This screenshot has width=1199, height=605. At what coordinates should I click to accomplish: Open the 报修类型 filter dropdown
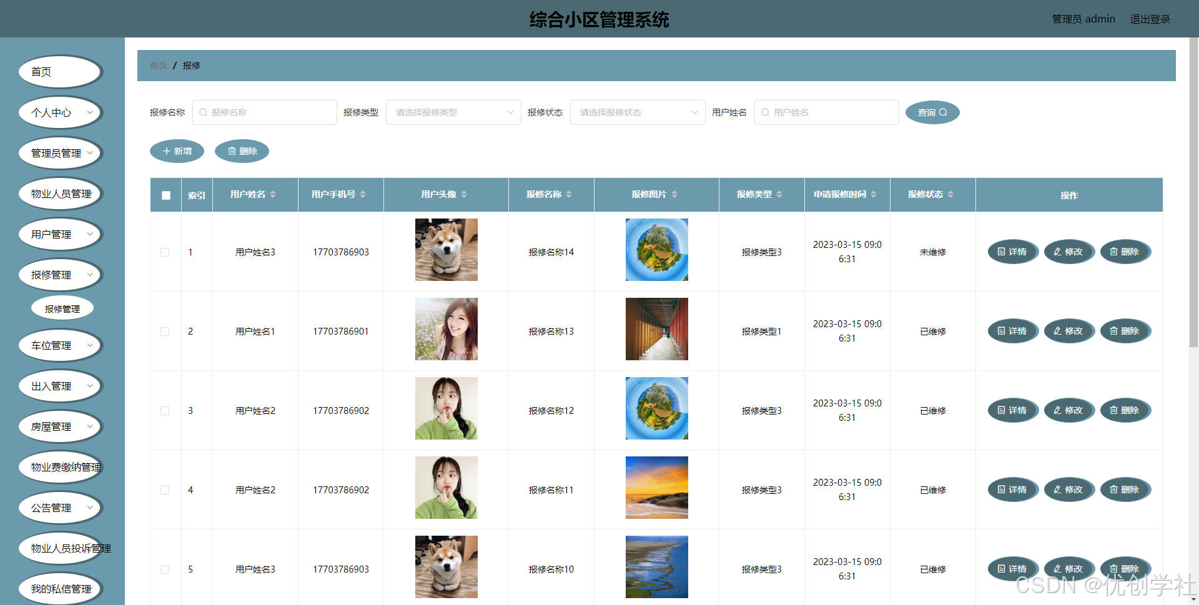[453, 112]
